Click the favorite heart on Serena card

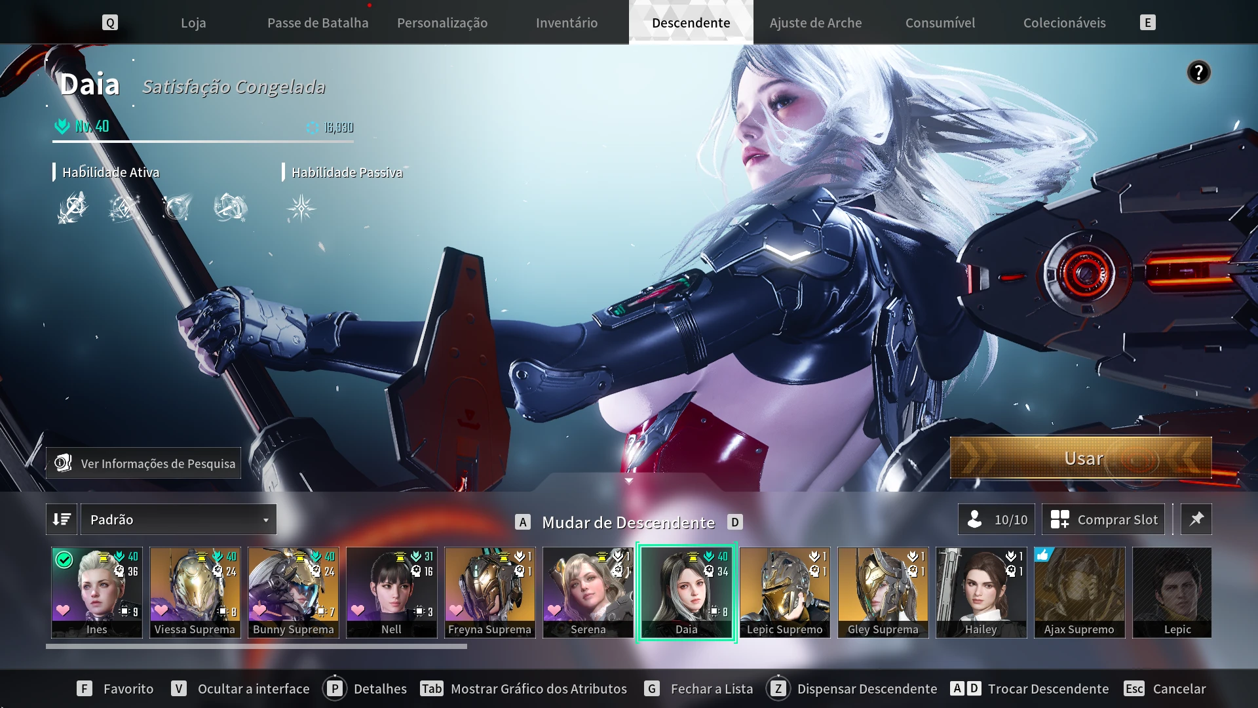[554, 610]
